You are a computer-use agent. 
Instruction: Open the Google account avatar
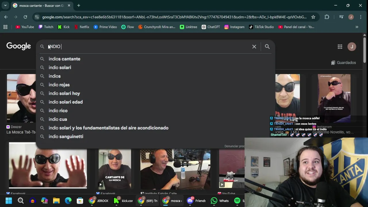[352, 47]
